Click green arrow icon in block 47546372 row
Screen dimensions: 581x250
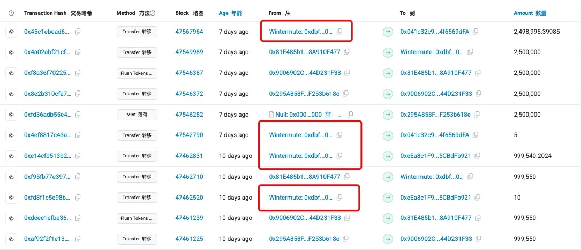pyautogui.click(x=388, y=94)
